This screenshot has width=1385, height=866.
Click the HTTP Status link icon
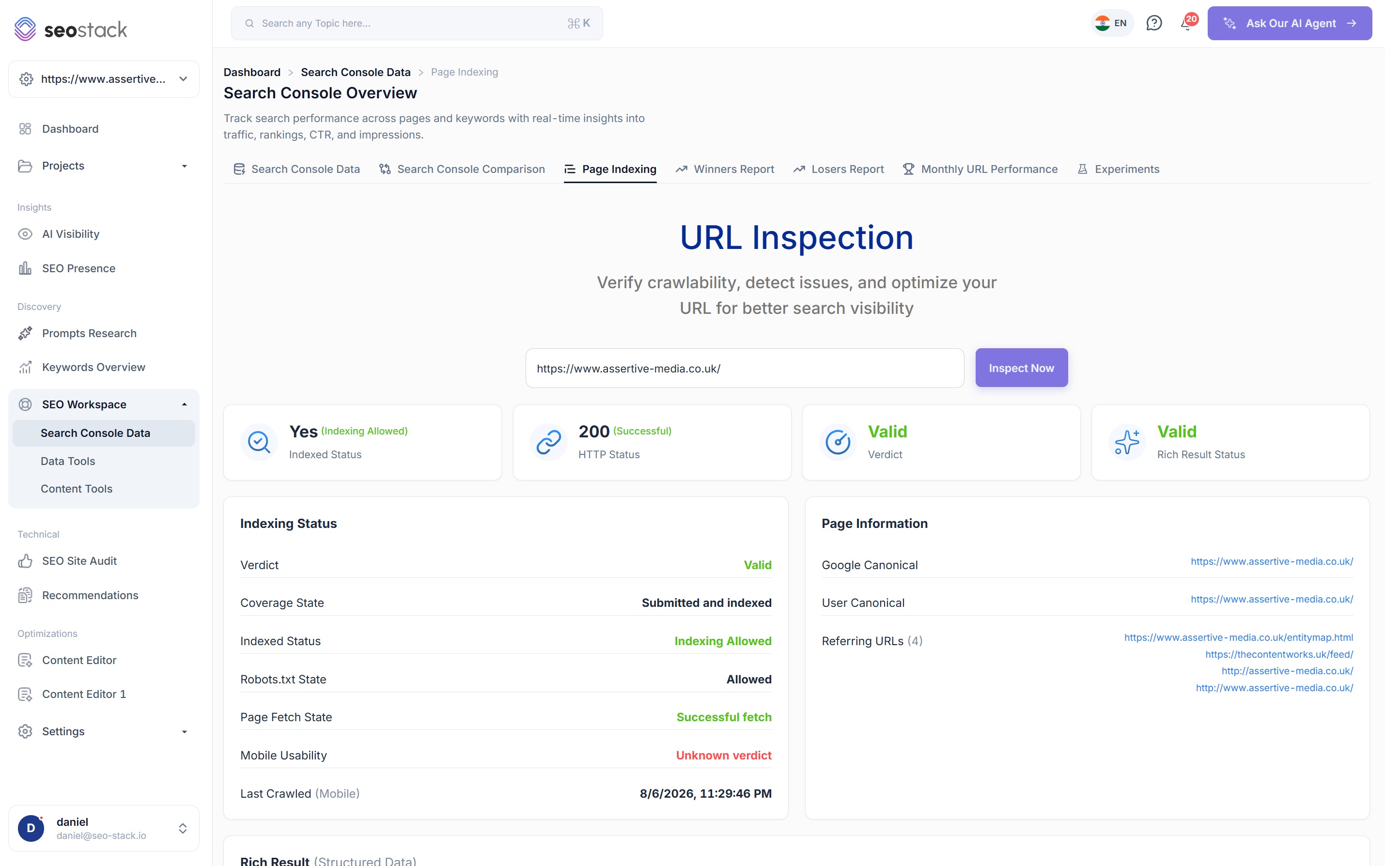pos(548,442)
